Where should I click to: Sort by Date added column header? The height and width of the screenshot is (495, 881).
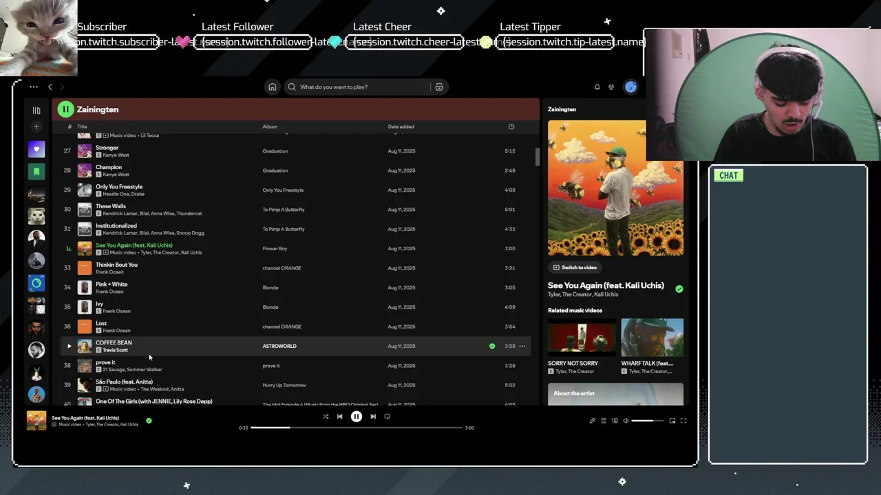pos(401,126)
